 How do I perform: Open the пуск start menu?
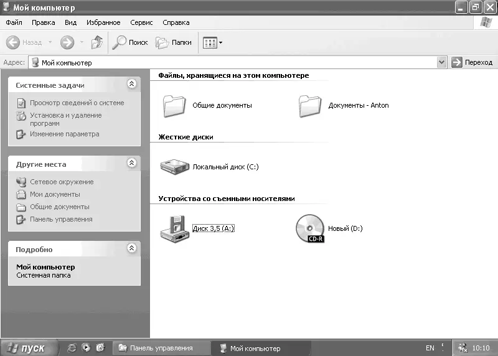pyautogui.click(x=29, y=348)
